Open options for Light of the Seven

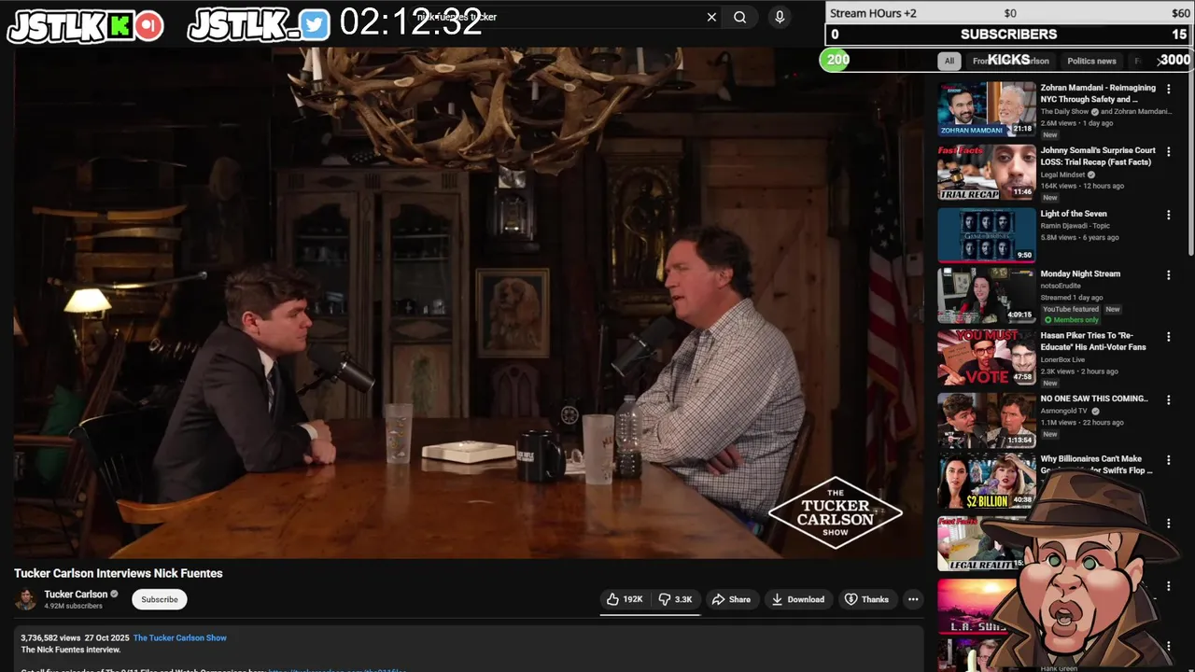coord(1168,215)
